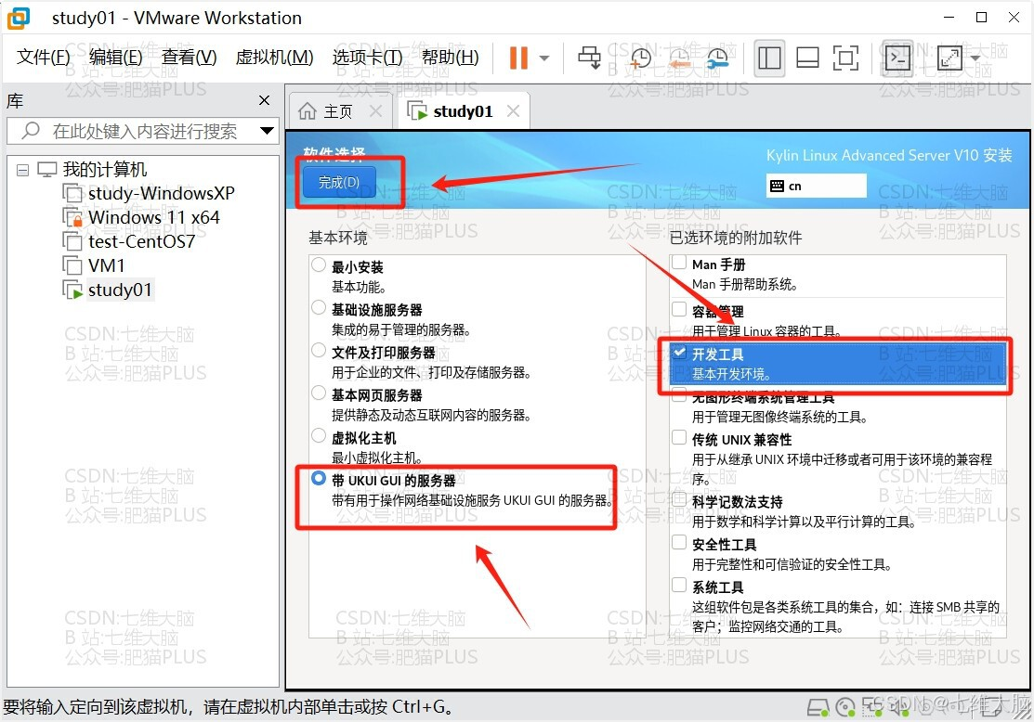1034x722 pixels.
Task: Click the status bar hard disk device icon
Action: (x=818, y=707)
